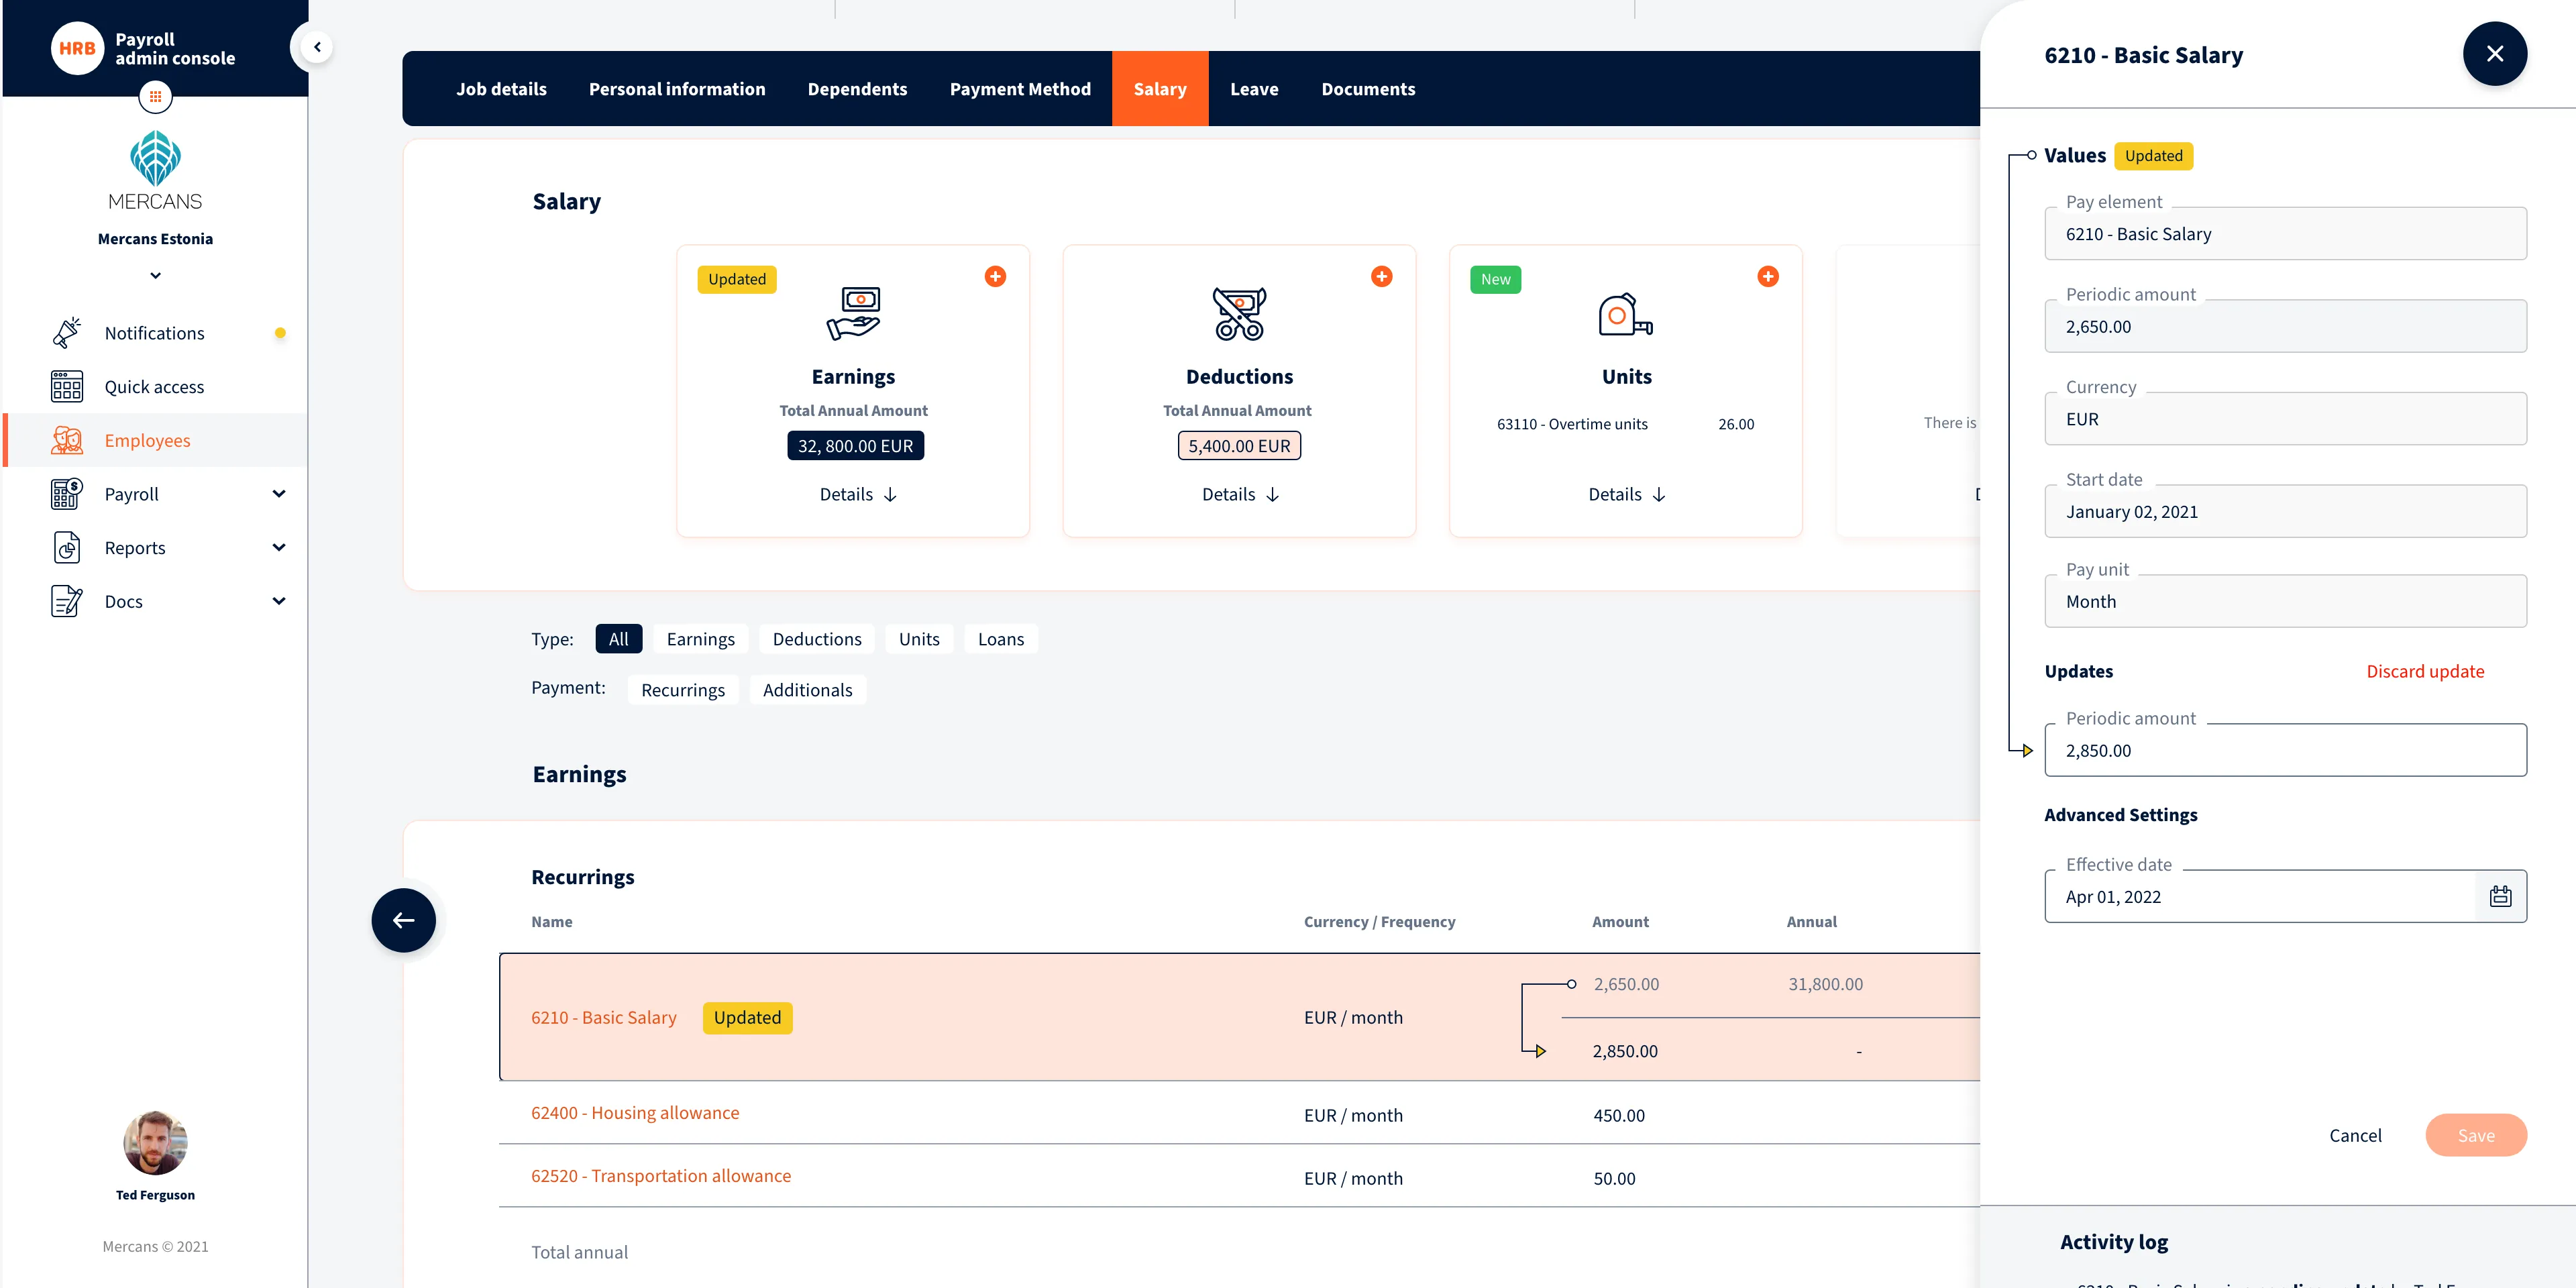The width and height of the screenshot is (2576, 1288).
Task: Click the plus icon on Units card
Action: click(x=1767, y=277)
